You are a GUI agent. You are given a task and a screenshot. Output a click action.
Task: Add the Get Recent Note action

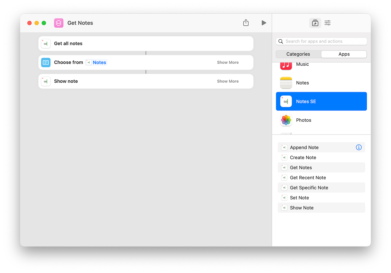coord(321,178)
